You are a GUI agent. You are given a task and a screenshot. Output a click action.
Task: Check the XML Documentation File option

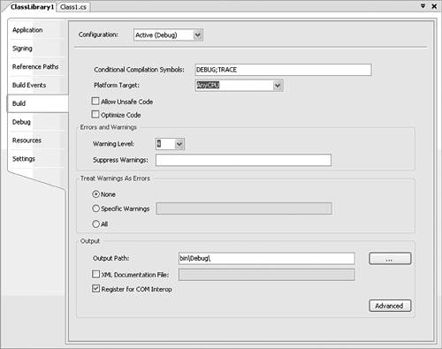pyautogui.click(x=95, y=274)
